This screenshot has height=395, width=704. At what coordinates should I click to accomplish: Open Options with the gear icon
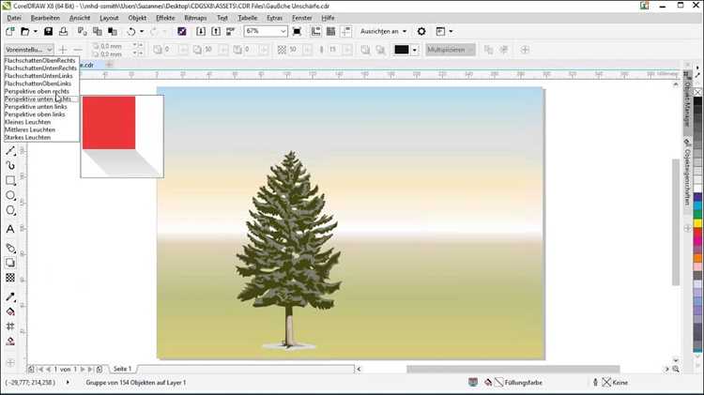click(x=421, y=31)
